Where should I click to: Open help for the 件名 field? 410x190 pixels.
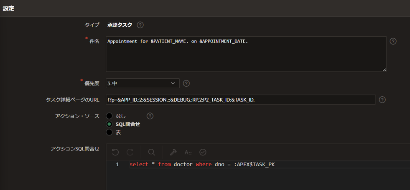point(393,41)
